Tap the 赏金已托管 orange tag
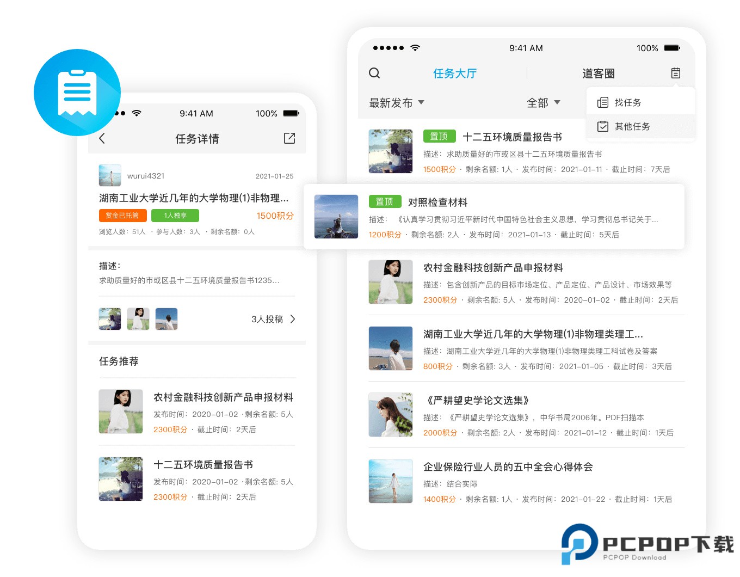This screenshot has width=740, height=577. (122, 216)
